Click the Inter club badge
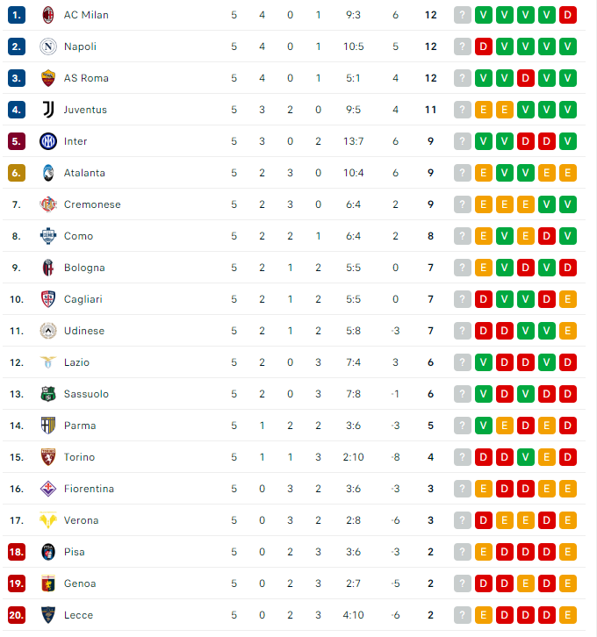 pyautogui.click(x=48, y=141)
